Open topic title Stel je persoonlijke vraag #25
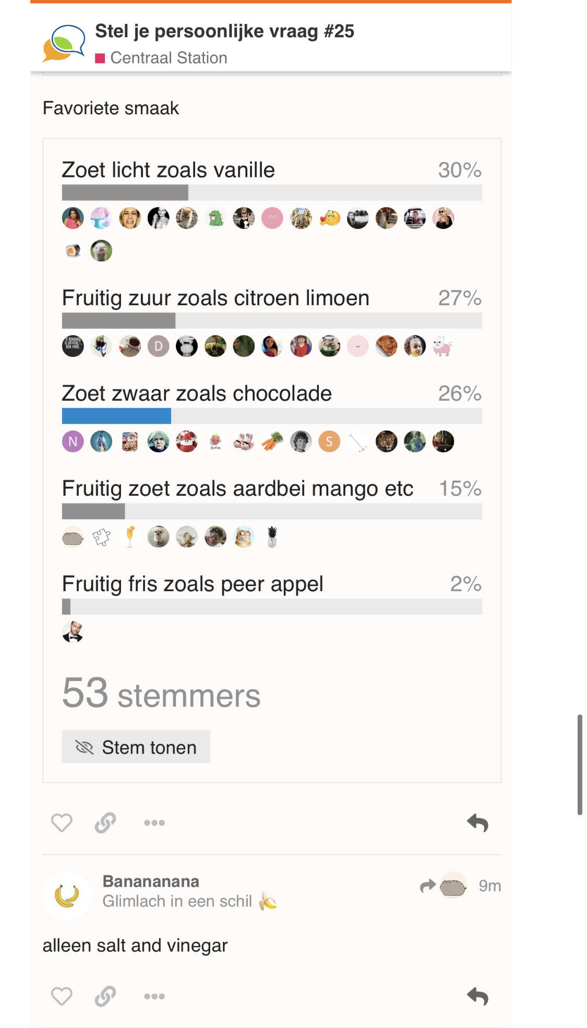Image resolution: width=587 pixels, height=1028 pixels. click(x=224, y=31)
